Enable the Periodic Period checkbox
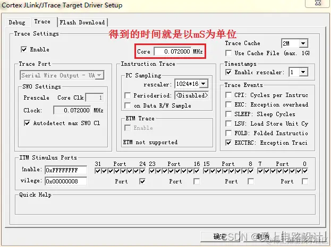This screenshot has height=247, width=331. point(128,95)
